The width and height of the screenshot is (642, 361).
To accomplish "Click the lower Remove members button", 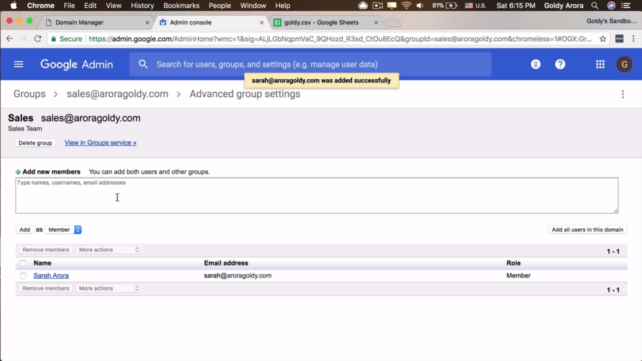I will coord(46,289).
